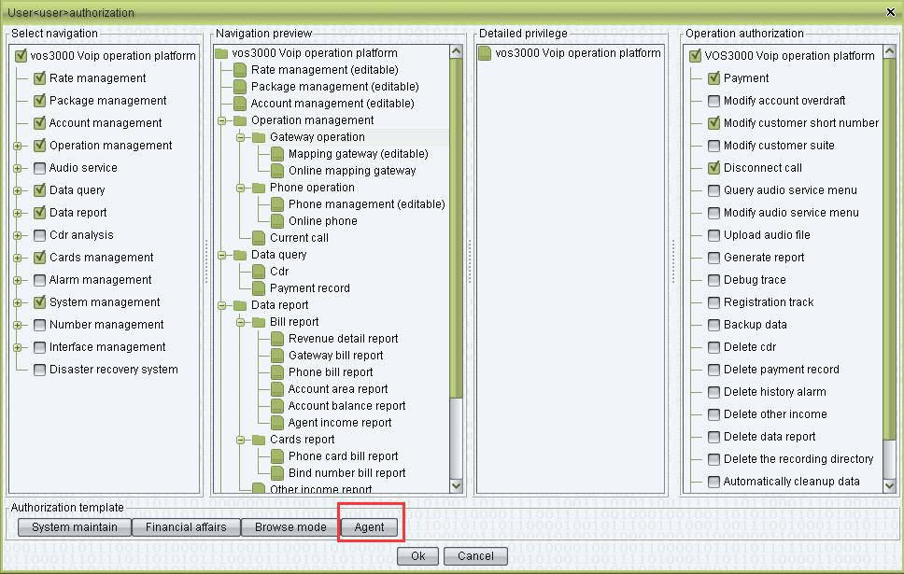Screen dimensions: 904x574
Task: Toggle the Delete cdr checkbox
Action: (714, 347)
